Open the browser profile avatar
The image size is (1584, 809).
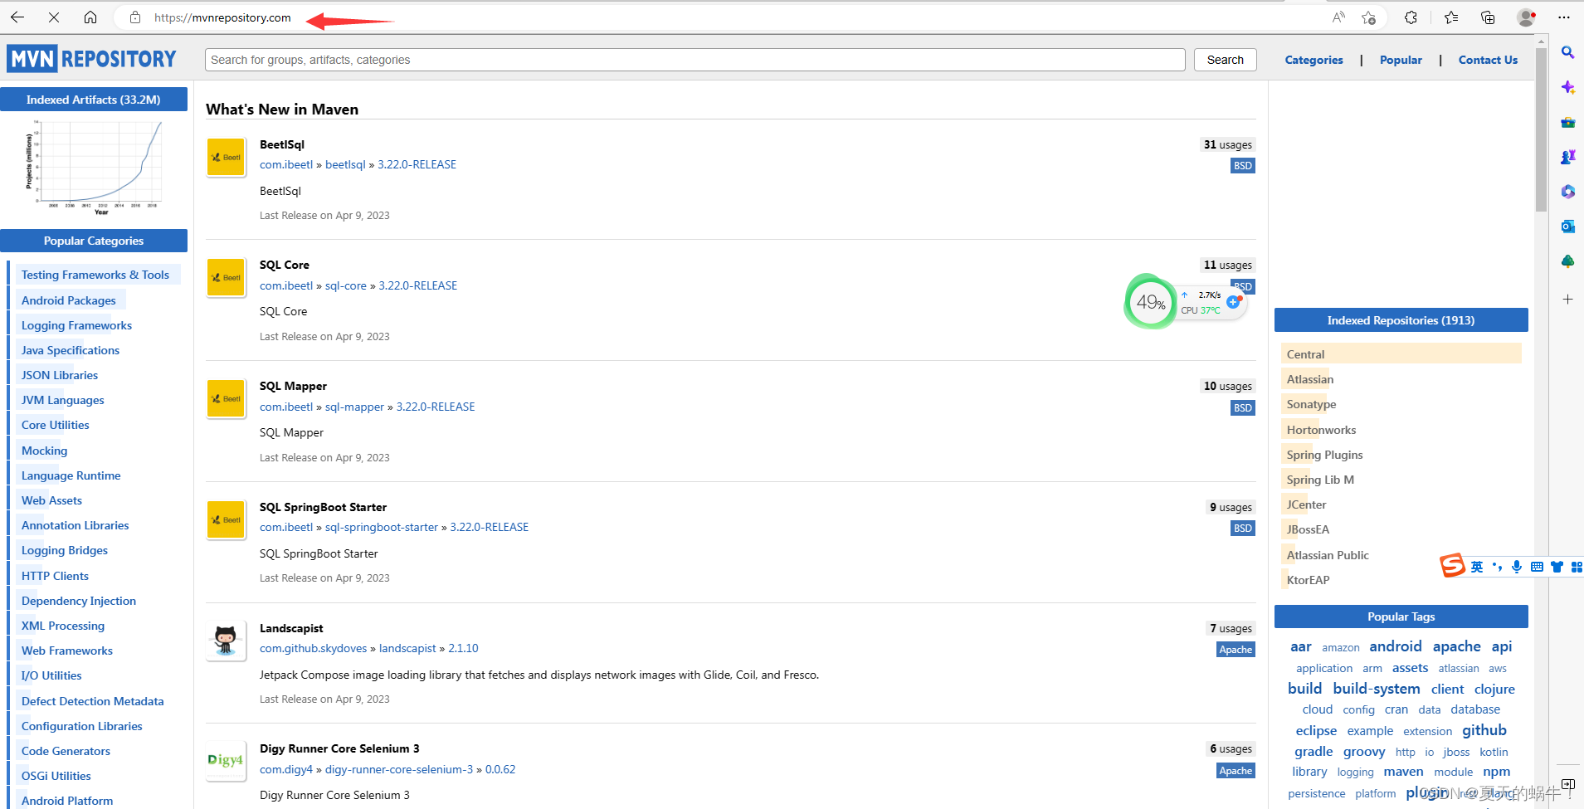click(x=1526, y=17)
